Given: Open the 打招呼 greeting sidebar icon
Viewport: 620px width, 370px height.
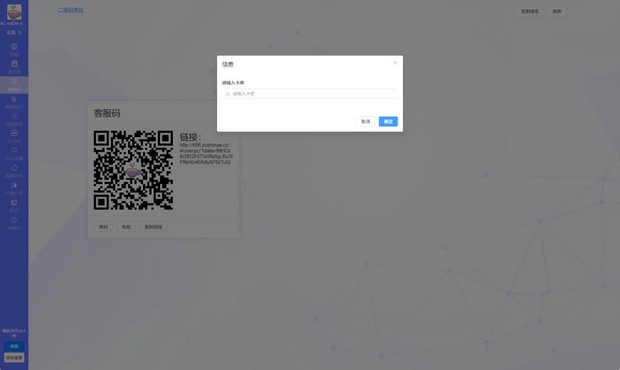Looking at the screenshot, I should tap(14, 133).
